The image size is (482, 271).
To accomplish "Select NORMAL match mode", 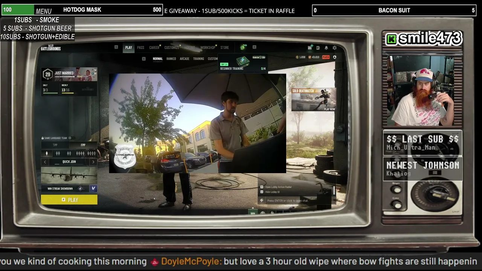I will [x=158, y=59].
